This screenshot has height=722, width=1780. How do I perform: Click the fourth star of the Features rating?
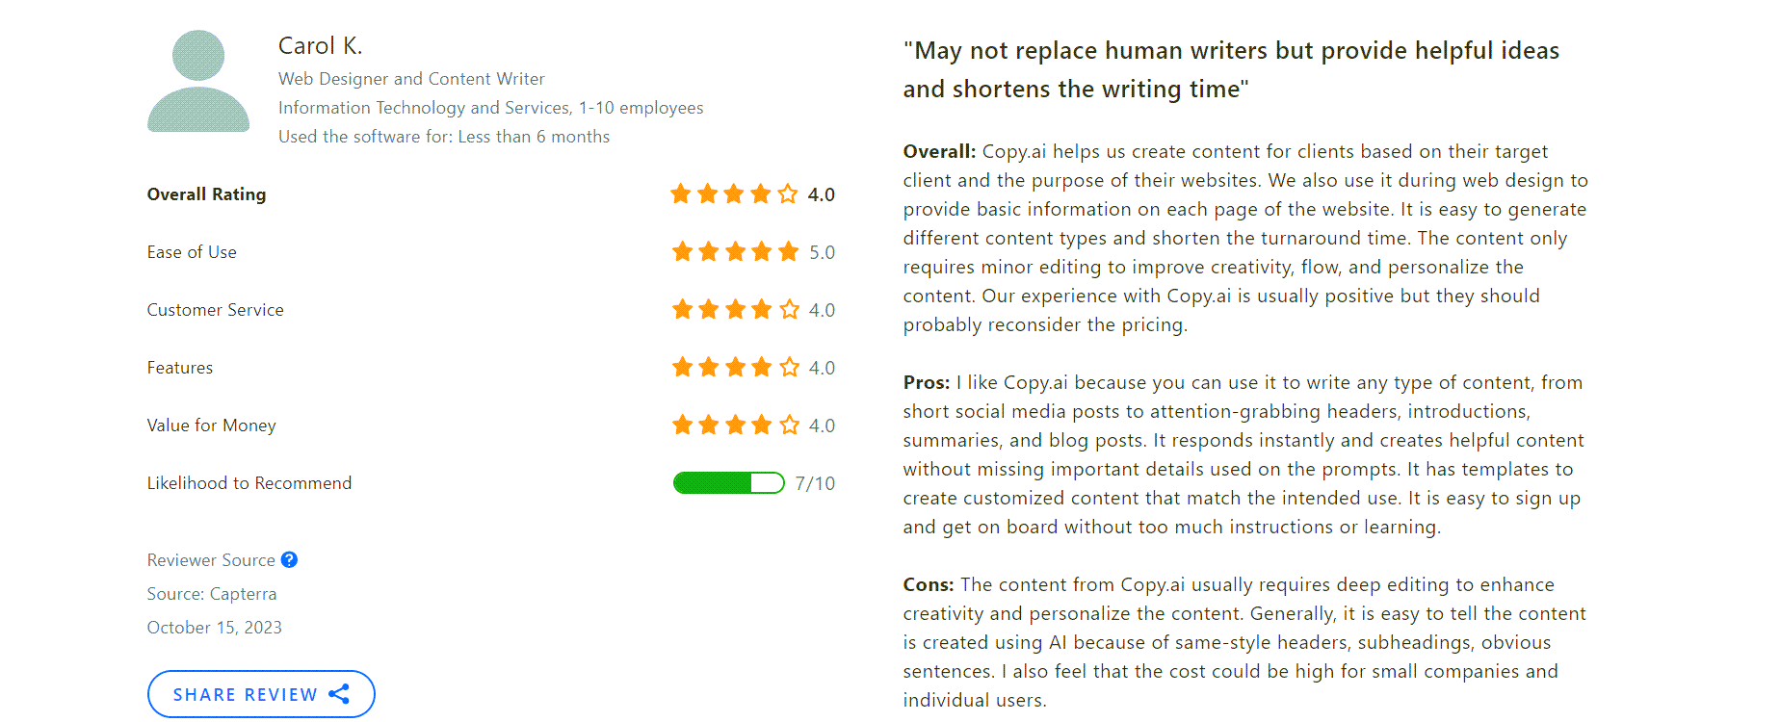point(760,367)
